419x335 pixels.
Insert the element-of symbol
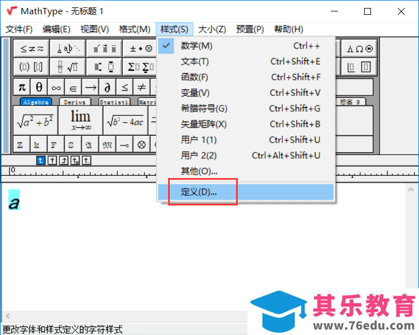pos(73,87)
